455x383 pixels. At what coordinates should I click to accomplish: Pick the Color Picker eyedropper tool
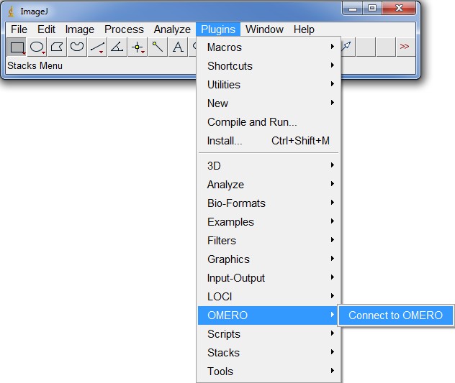(347, 47)
